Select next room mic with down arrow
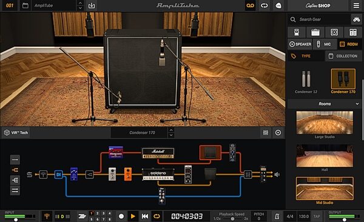This screenshot has height=222, width=364. [171, 135]
